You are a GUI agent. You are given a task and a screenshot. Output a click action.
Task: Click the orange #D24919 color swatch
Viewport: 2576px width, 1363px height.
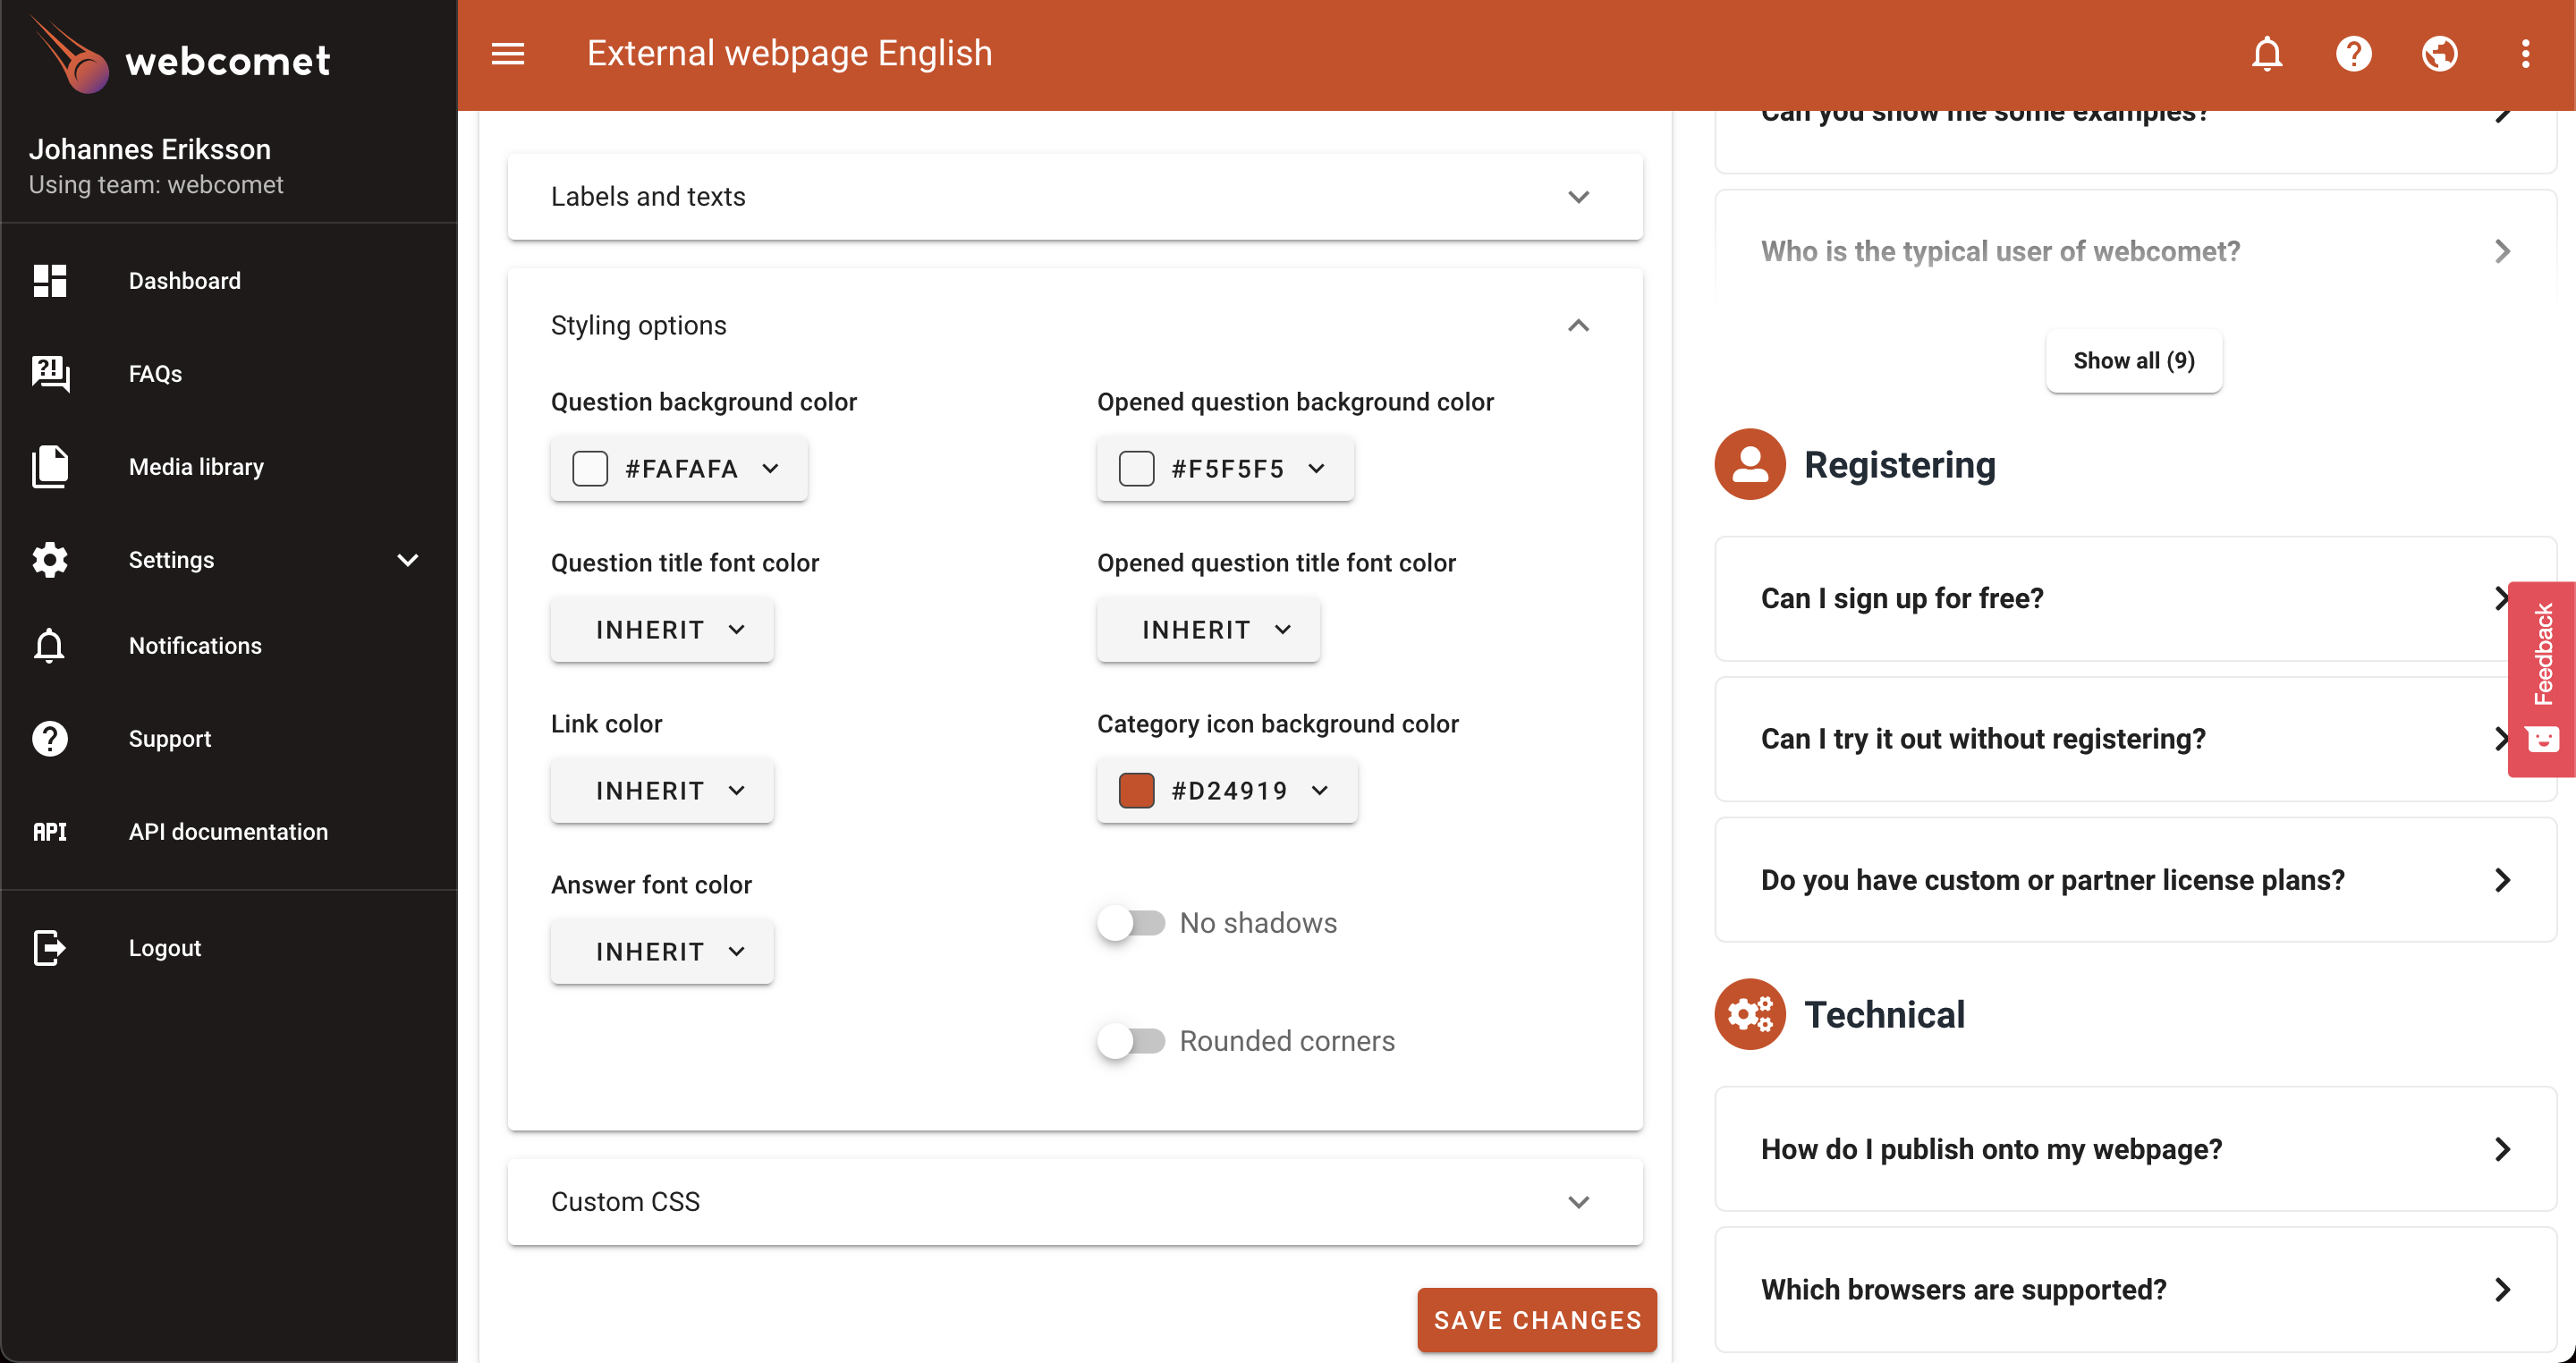pos(1136,791)
